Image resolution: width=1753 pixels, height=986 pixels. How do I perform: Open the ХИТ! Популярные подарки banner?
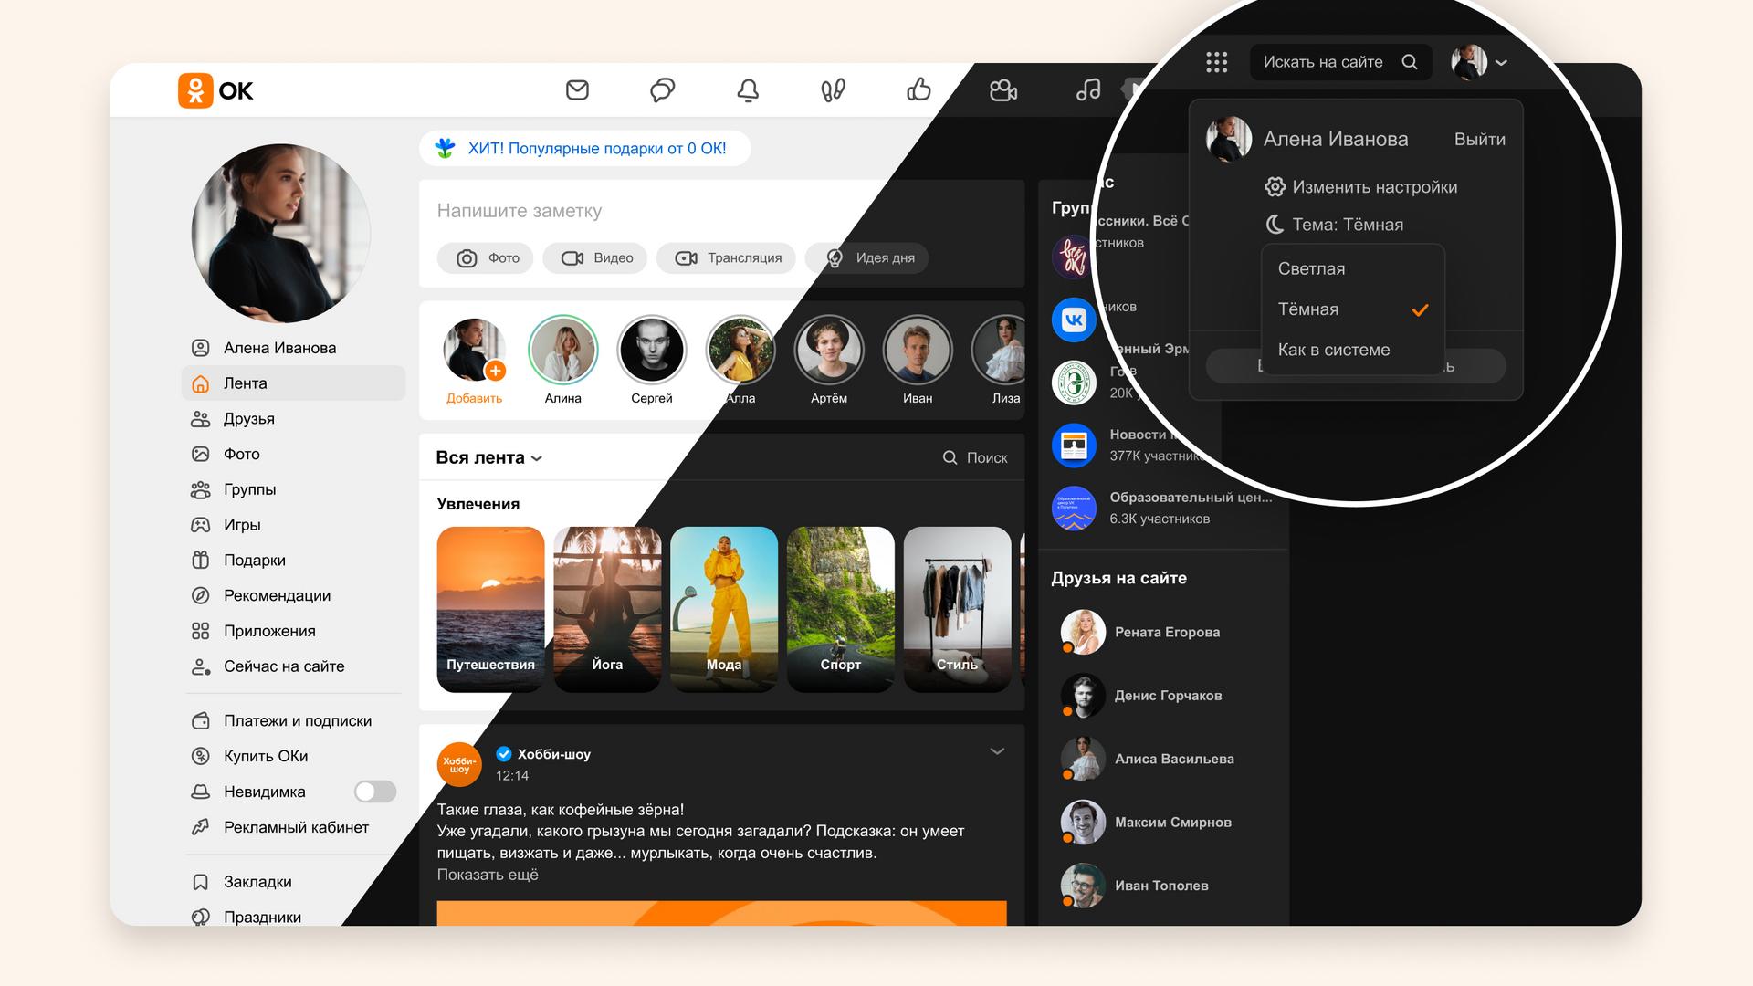point(584,148)
